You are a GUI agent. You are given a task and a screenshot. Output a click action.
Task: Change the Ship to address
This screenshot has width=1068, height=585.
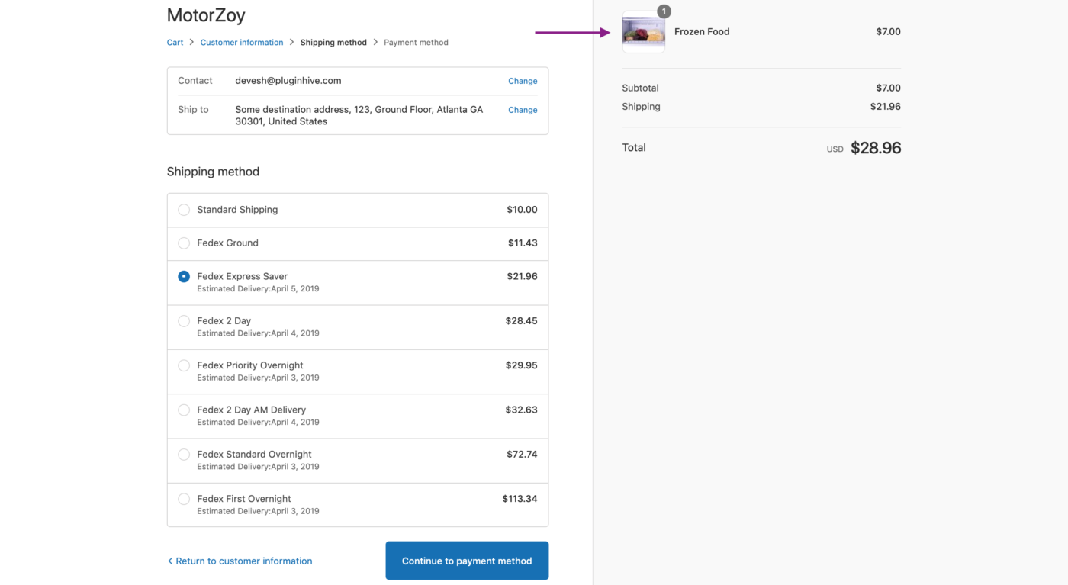(523, 110)
